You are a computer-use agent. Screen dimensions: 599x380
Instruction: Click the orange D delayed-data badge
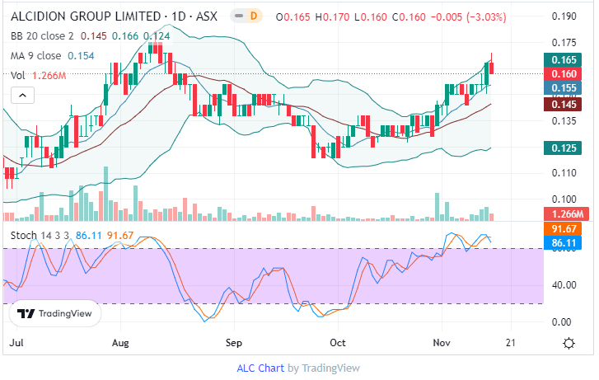253,17
